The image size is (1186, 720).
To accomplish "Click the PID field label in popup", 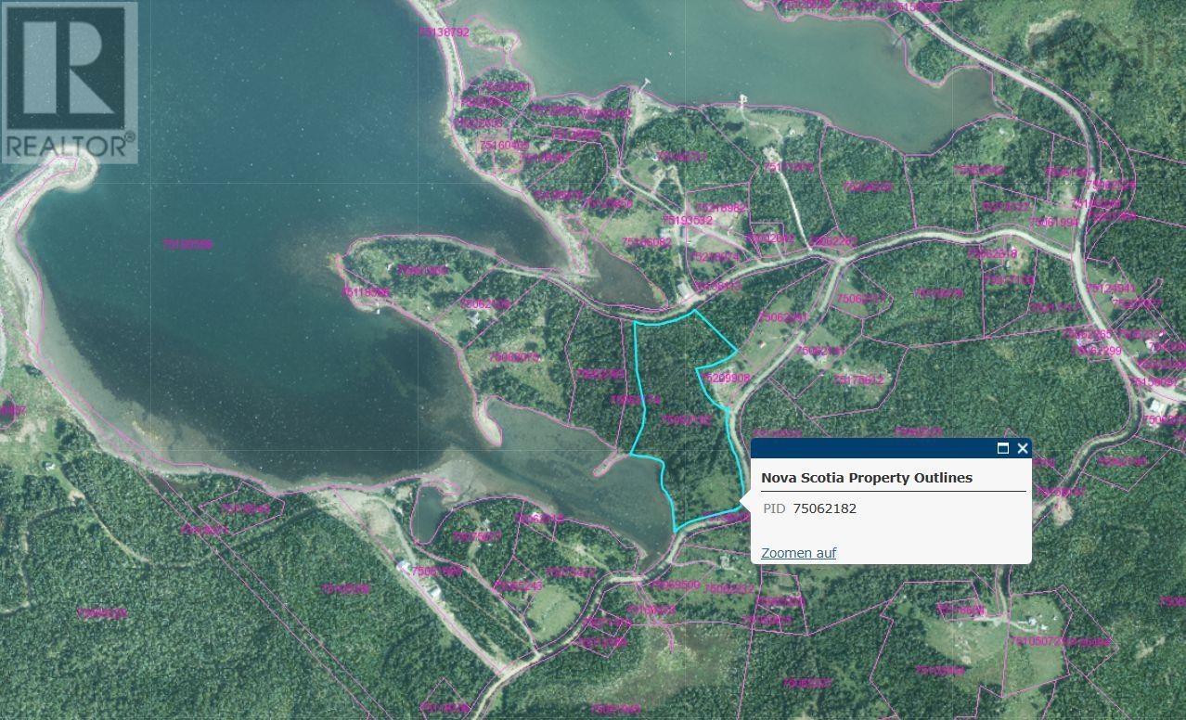I will (x=773, y=508).
